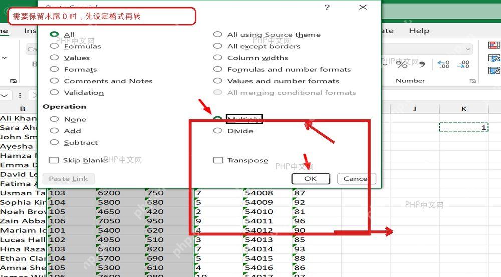Apply Percent Style number format
Screen dimensions: 501x277
(x=402, y=64)
